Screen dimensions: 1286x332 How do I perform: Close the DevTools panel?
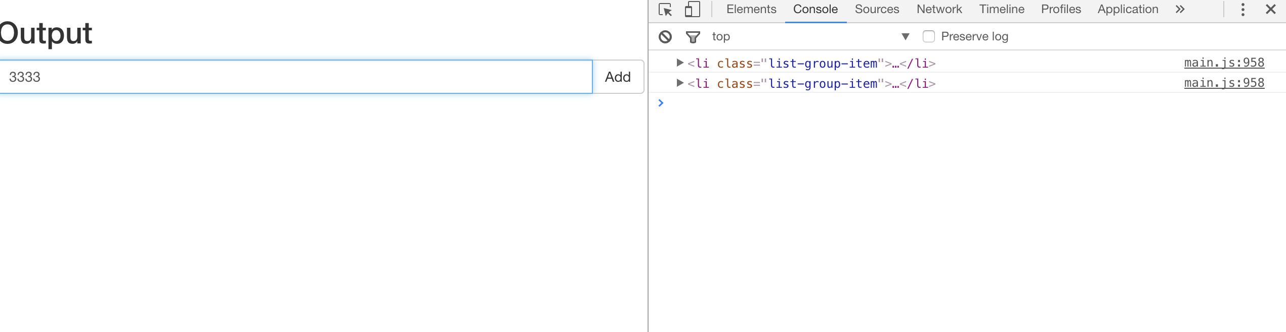1270,10
